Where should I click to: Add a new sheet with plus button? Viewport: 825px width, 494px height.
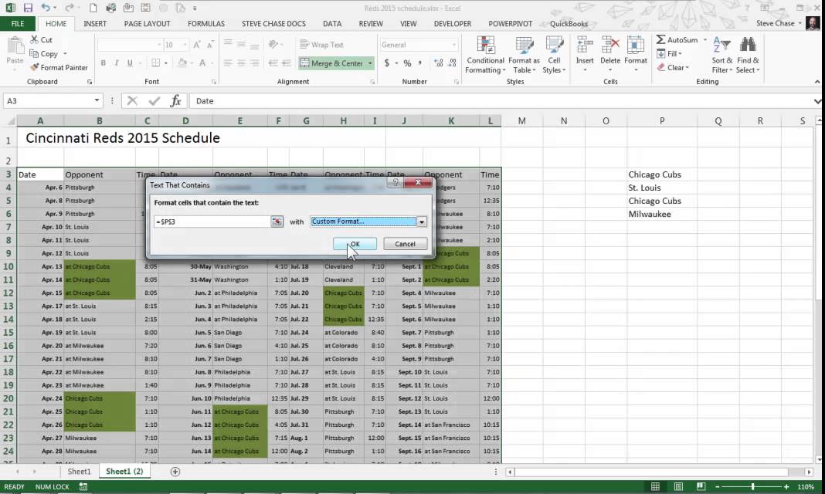point(175,472)
